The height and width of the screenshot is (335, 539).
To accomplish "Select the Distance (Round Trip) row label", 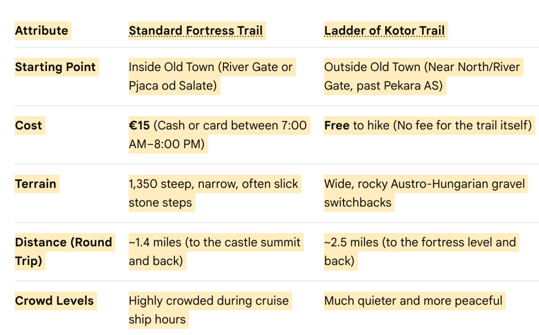I will (64, 251).
